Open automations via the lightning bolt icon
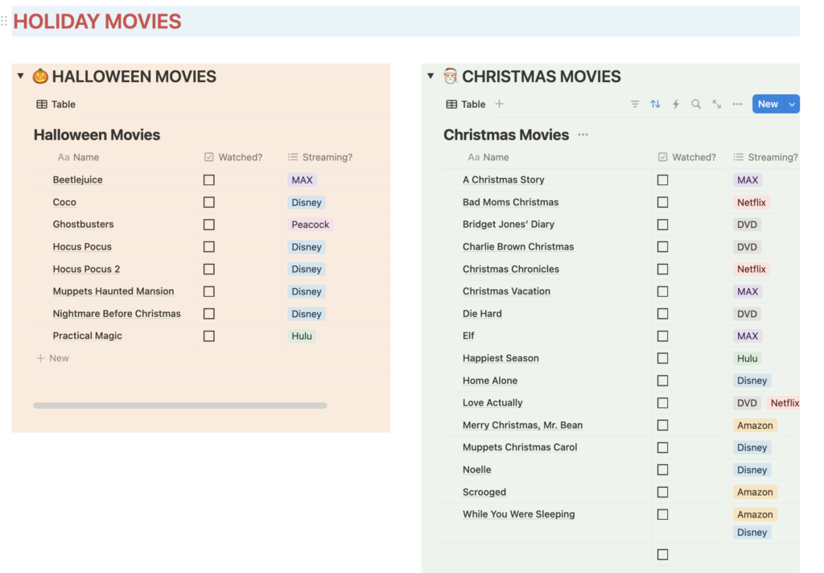 [x=676, y=104]
